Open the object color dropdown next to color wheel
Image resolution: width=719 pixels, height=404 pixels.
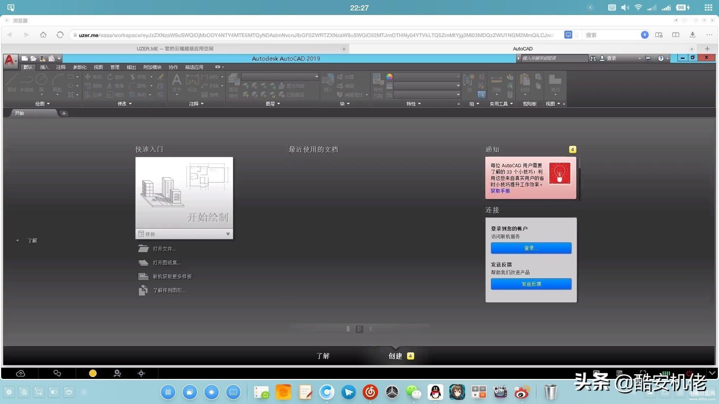tap(427, 77)
